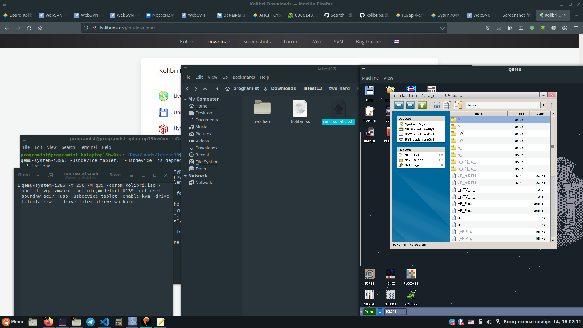Collapse My Computer in the sidebar
The width and height of the screenshot is (583, 328).
coord(186,99)
